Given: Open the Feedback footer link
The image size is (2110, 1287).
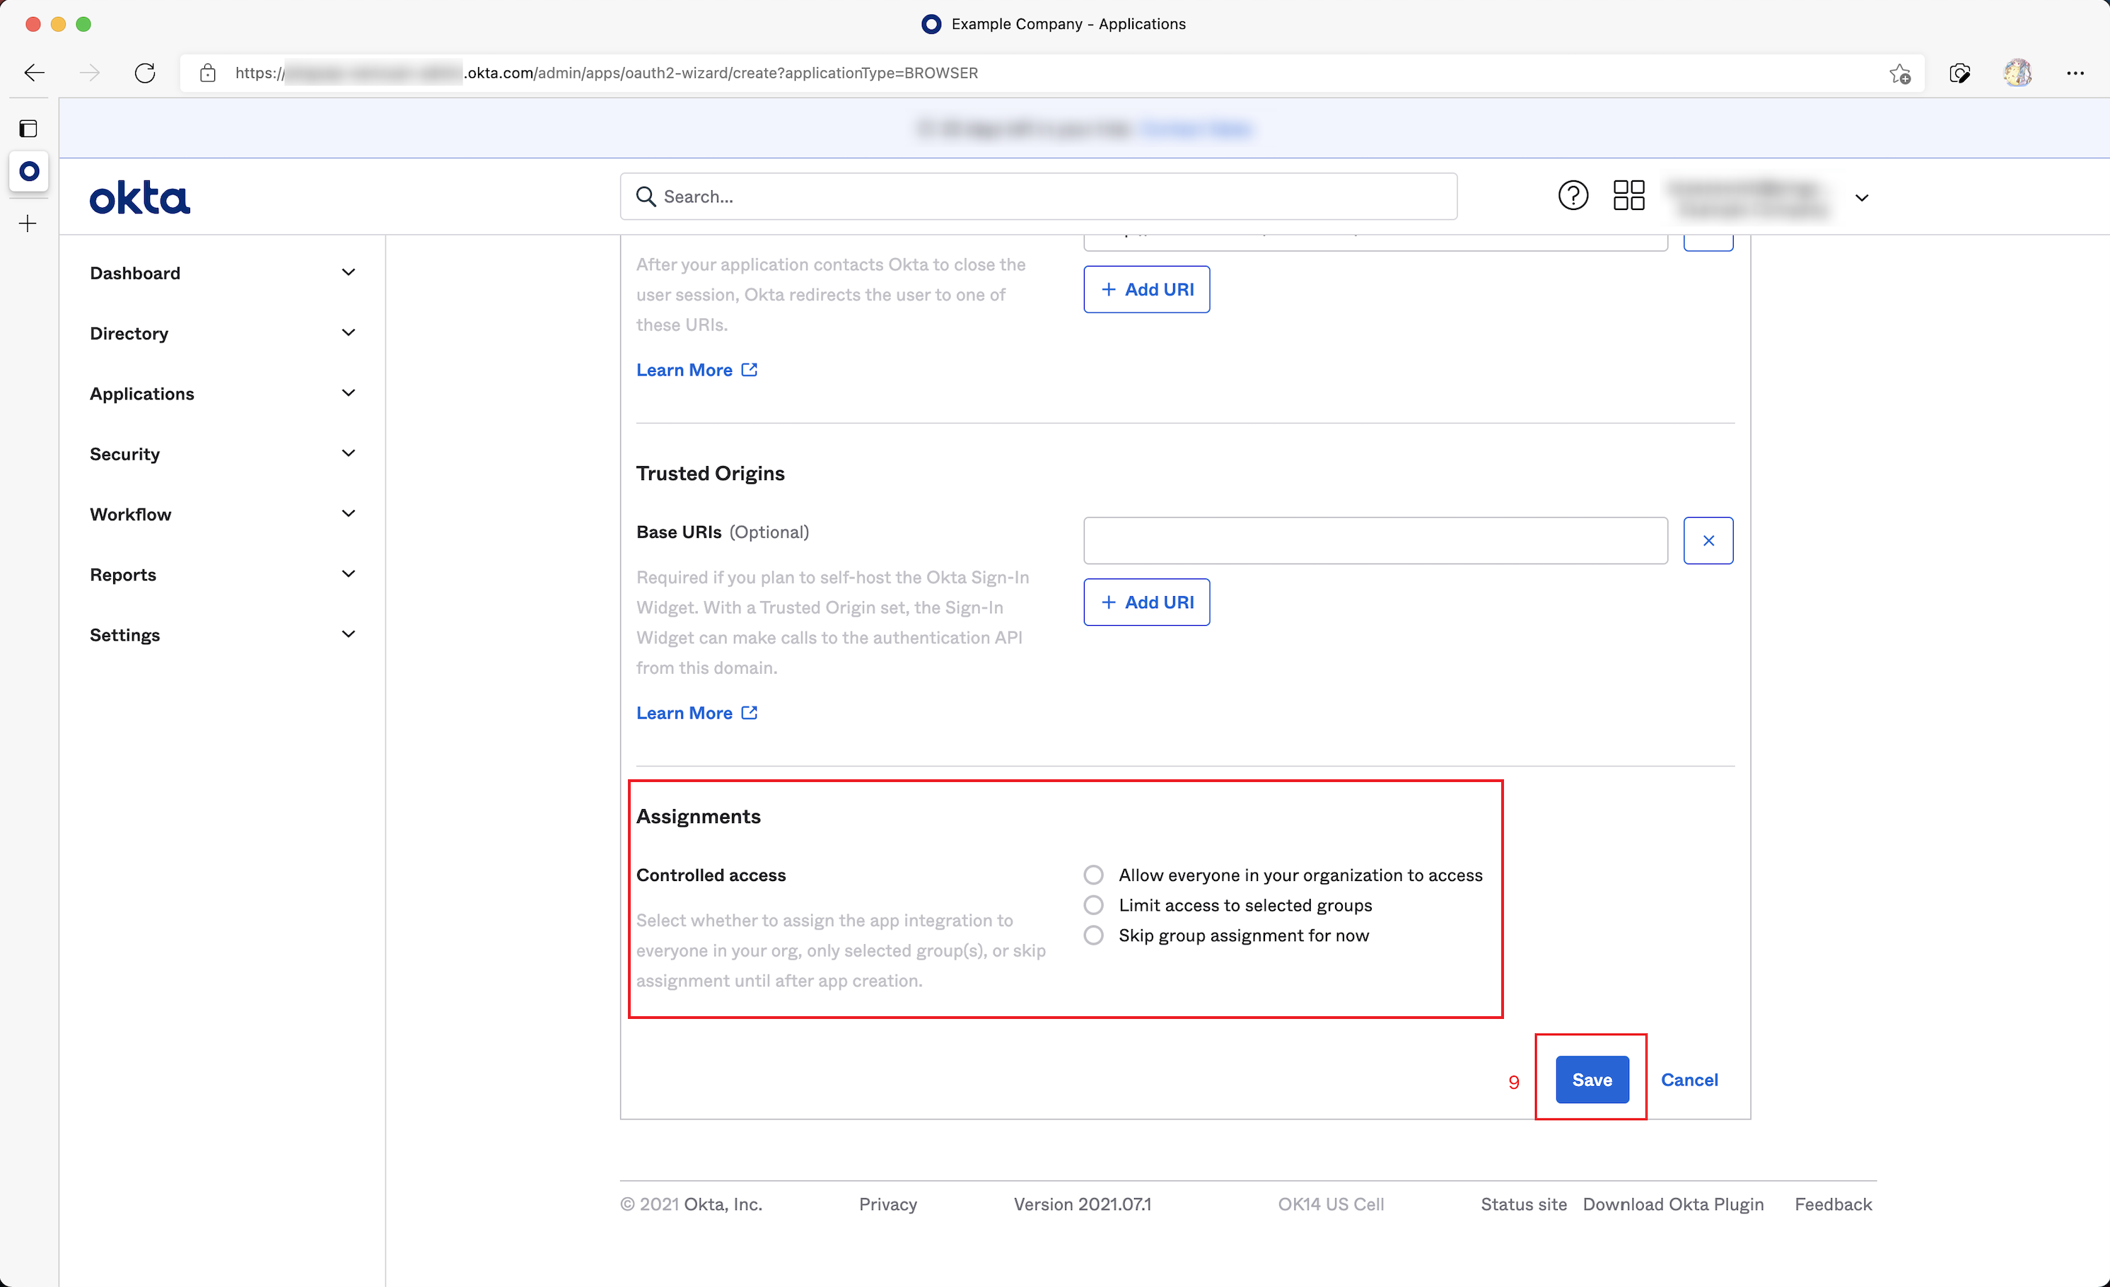Looking at the screenshot, I should pos(1834,1204).
